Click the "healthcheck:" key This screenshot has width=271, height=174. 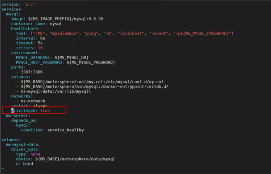coord(26,28)
